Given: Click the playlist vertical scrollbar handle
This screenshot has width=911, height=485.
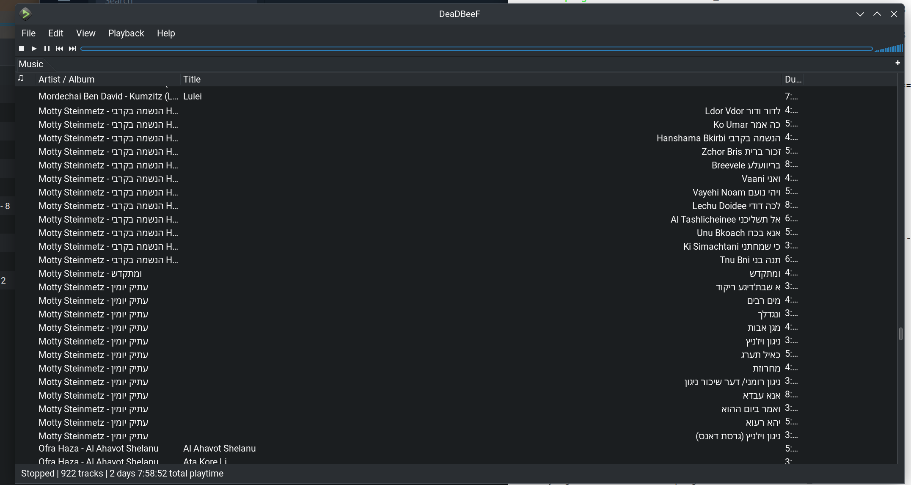Looking at the screenshot, I should click(901, 333).
